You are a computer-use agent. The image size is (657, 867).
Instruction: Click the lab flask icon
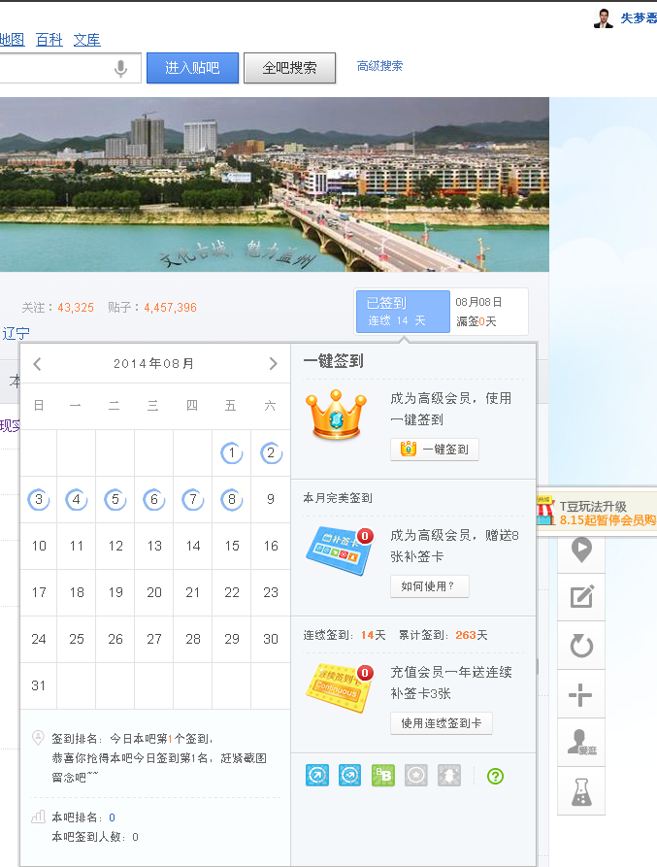(581, 791)
